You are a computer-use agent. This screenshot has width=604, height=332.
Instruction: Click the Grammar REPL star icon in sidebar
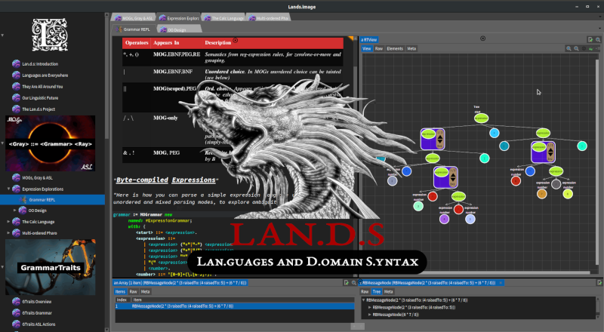click(23, 199)
